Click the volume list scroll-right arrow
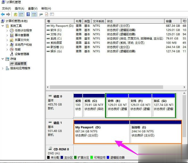This screenshot has height=163, width=188. [x=184, y=87]
